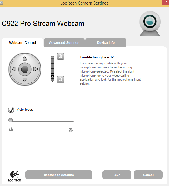Save the camera settings

tap(117, 175)
